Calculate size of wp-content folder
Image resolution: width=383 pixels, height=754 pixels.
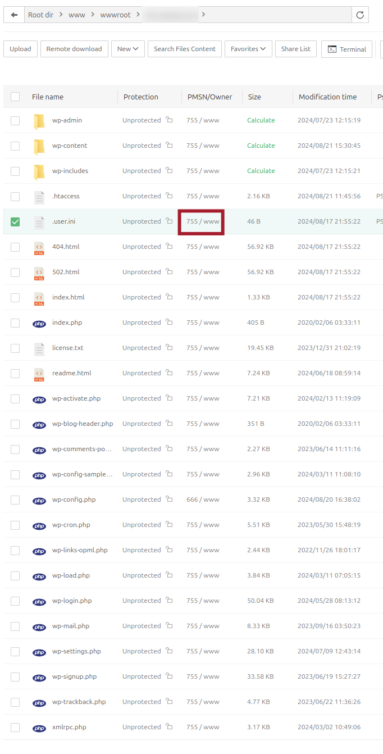pos(261,146)
